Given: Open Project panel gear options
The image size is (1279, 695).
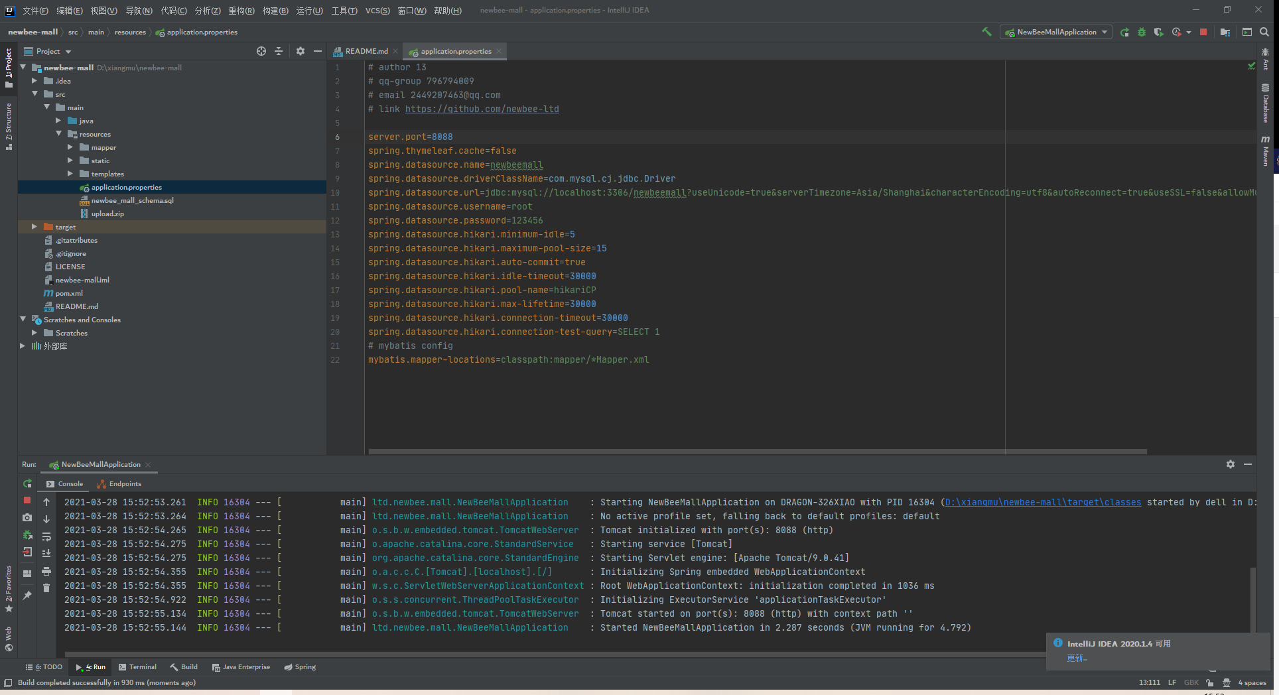Looking at the screenshot, I should (x=301, y=51).
